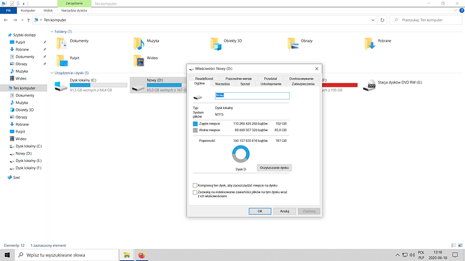Open the Obiekty 3D folder icon
This screenshot has width=465, height=261.
point(216,44)
